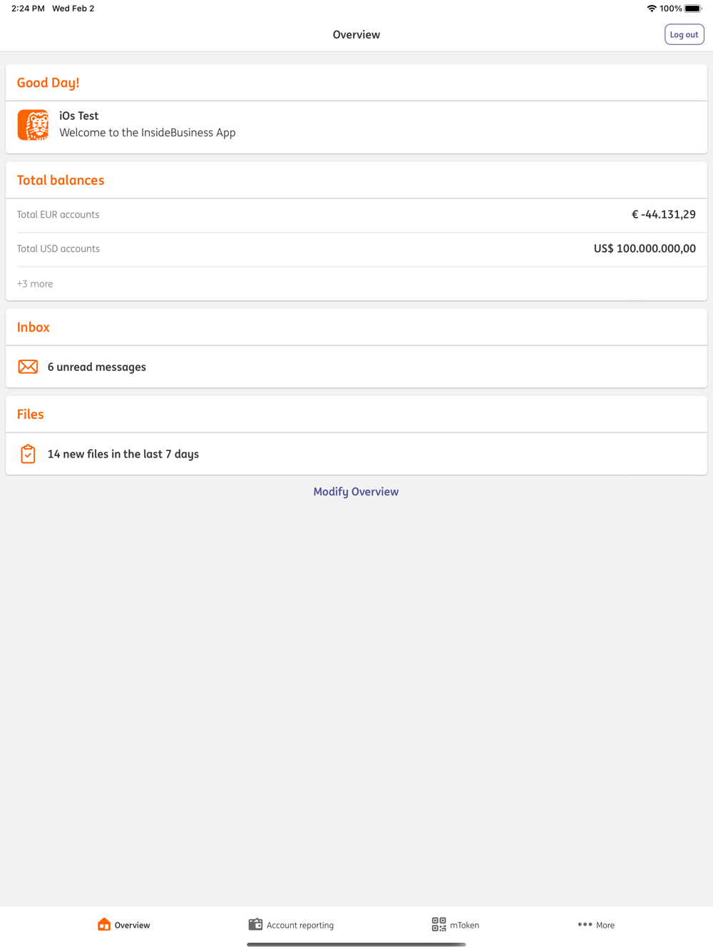This screenshot has height=952, width=713.
Task: Tap the home indicator bar at bottom
Action: (x=356, y=945)
